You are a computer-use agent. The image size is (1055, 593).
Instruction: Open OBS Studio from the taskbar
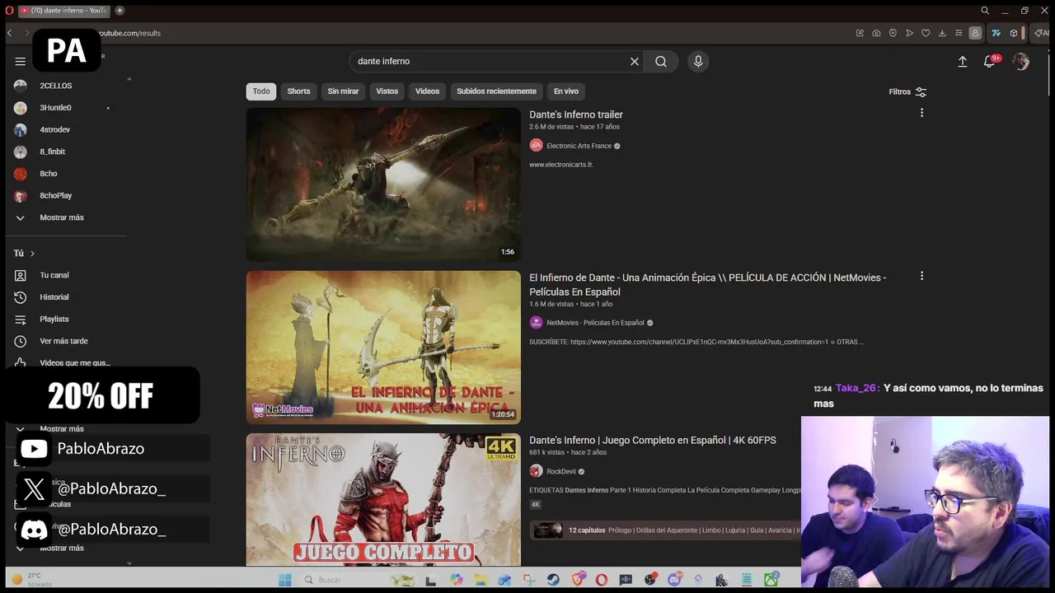point(649,580)
